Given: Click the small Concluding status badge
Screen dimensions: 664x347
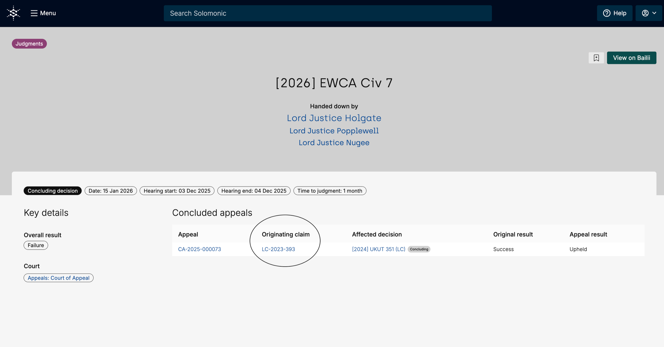Looking at the screenshot, I should [419, 249].
